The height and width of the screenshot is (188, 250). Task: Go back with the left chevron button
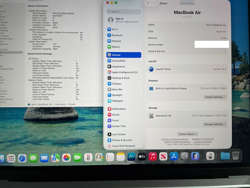148,3
